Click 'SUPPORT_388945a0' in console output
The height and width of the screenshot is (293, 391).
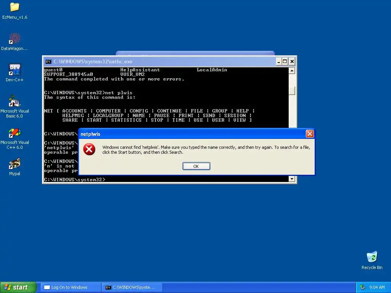[x=68, y=74]
